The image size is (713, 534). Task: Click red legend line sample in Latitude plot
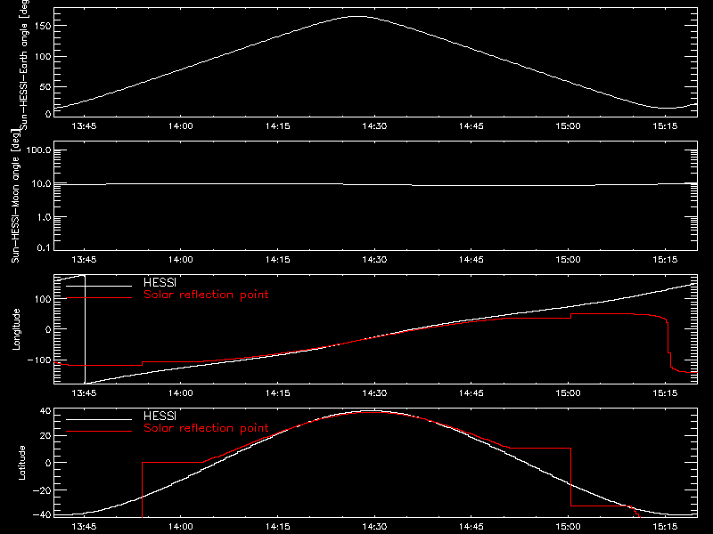[99, 432]
